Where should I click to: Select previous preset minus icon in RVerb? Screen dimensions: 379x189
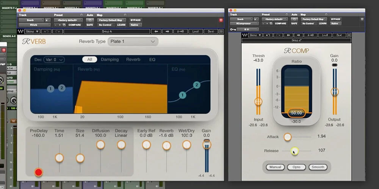click(x=56, y=25)
